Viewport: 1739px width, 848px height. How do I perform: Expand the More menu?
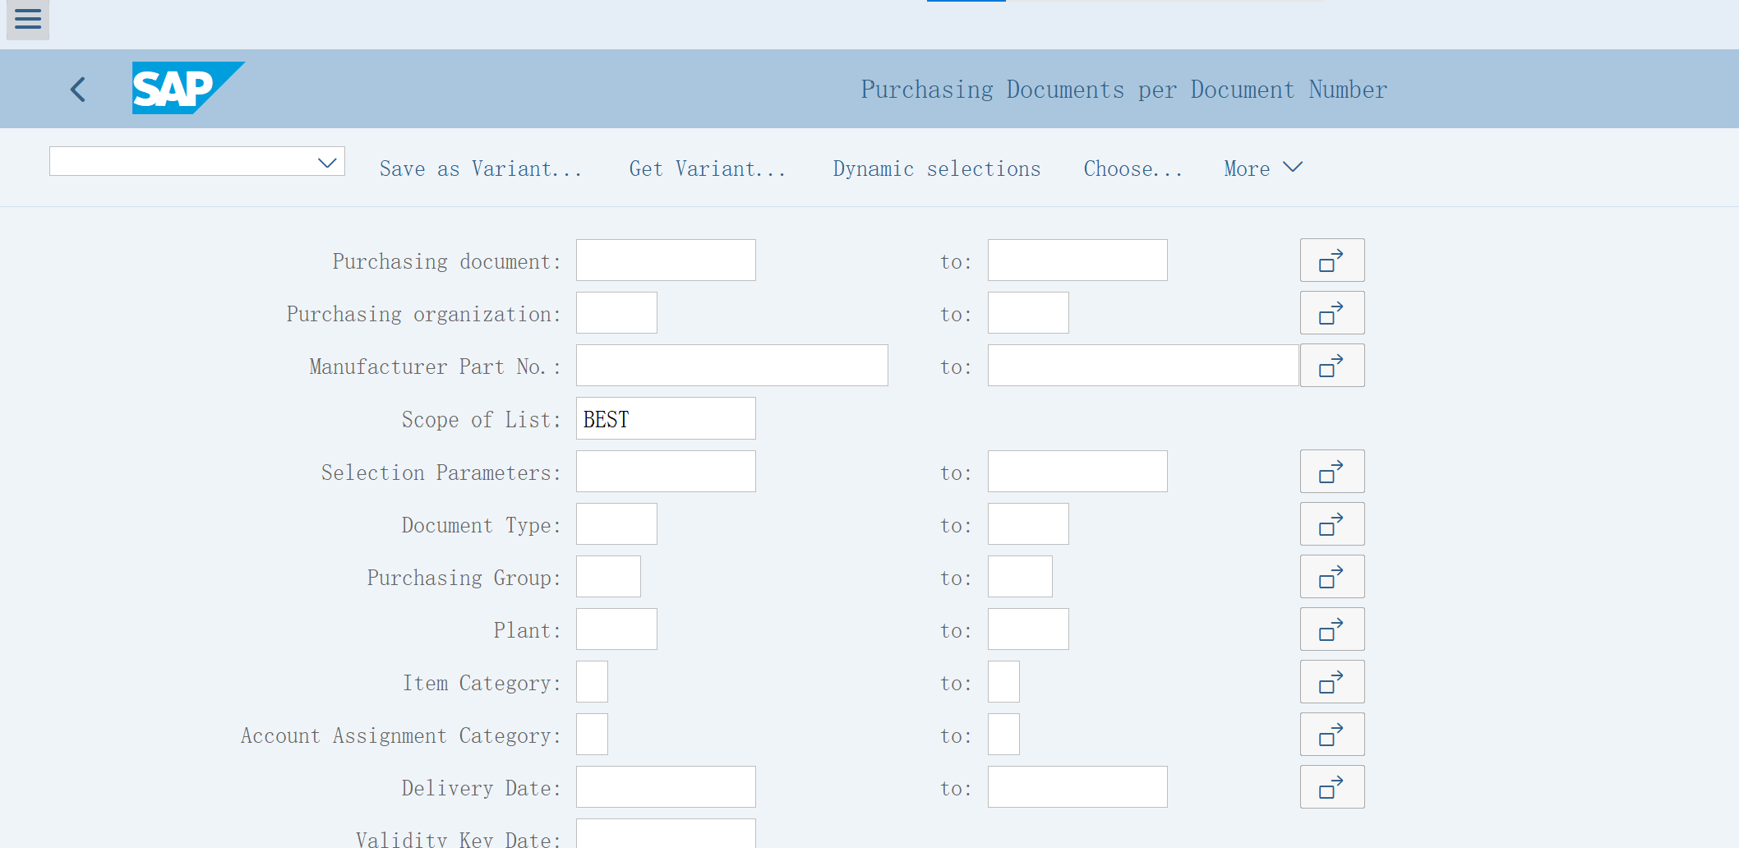tap(1262, 168)
